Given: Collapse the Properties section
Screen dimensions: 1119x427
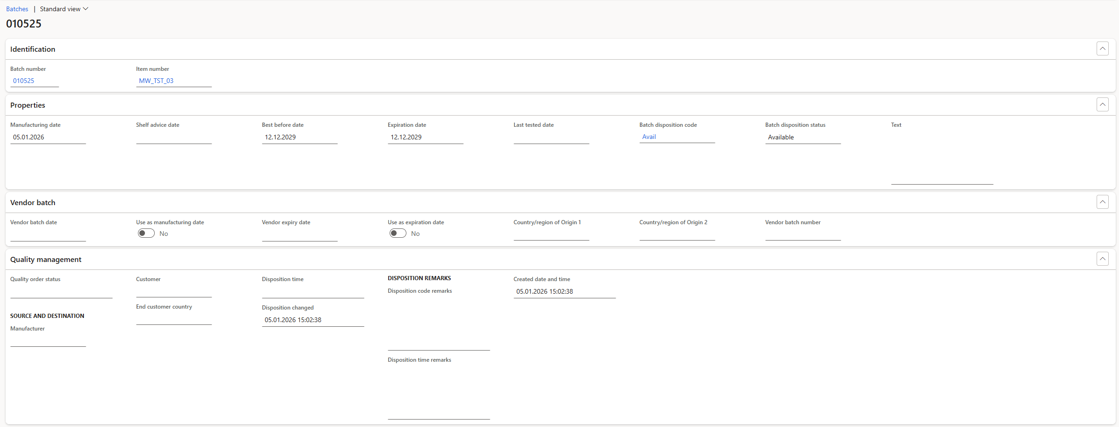Looking at the screenshot, I should point(1102,104).
